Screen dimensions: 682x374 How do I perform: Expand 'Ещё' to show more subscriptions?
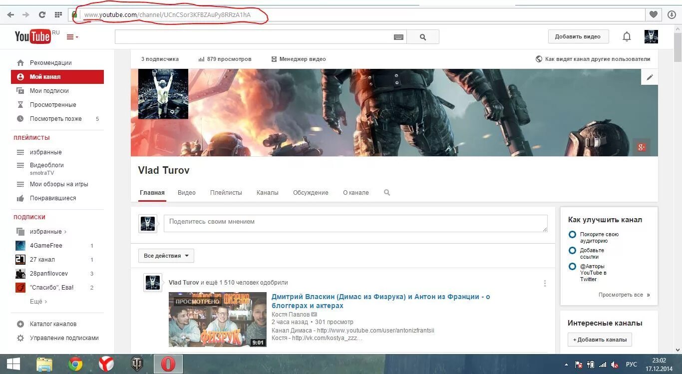(x=38, y=302)
